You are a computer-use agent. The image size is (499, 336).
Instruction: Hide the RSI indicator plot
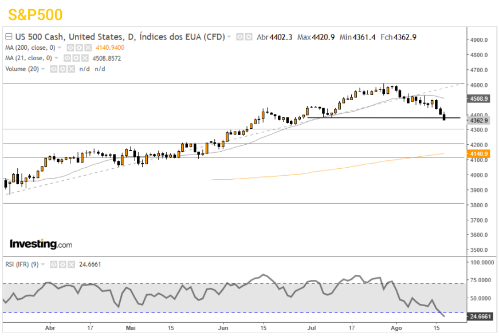pyautogui.click(x=53, y=264)
